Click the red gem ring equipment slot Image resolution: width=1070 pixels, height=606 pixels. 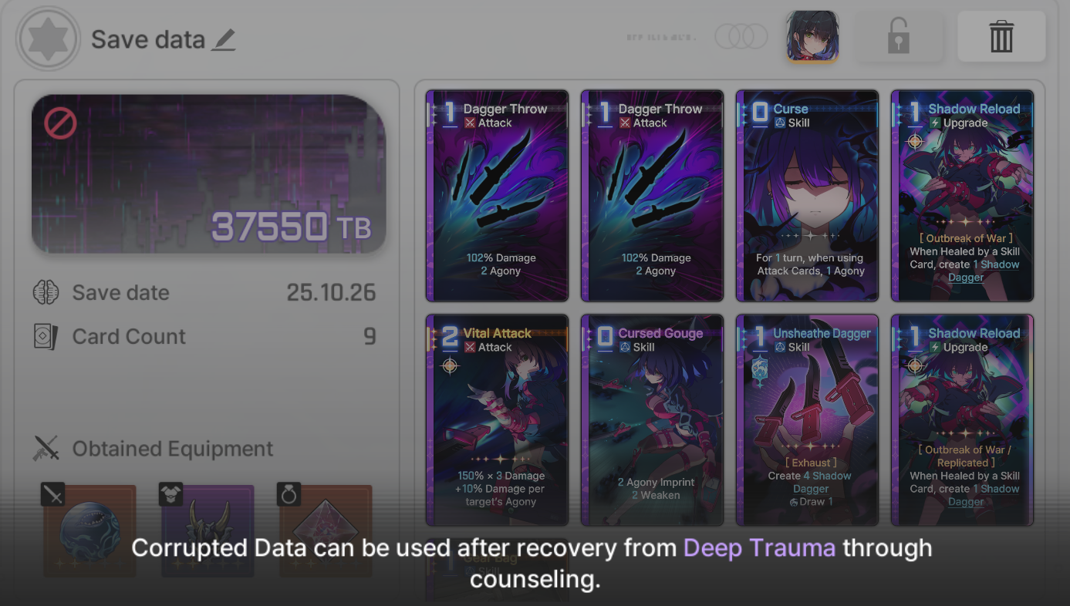tap(326, 530)
